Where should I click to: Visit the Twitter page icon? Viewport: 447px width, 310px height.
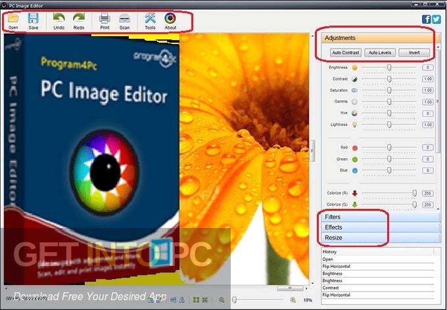pyautogui.click(x=436, y=20)
